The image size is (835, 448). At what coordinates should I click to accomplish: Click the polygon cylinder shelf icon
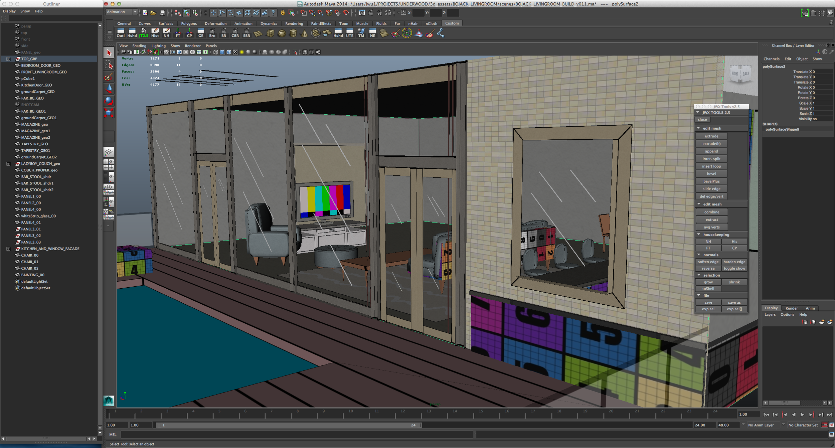pos(293,33)
